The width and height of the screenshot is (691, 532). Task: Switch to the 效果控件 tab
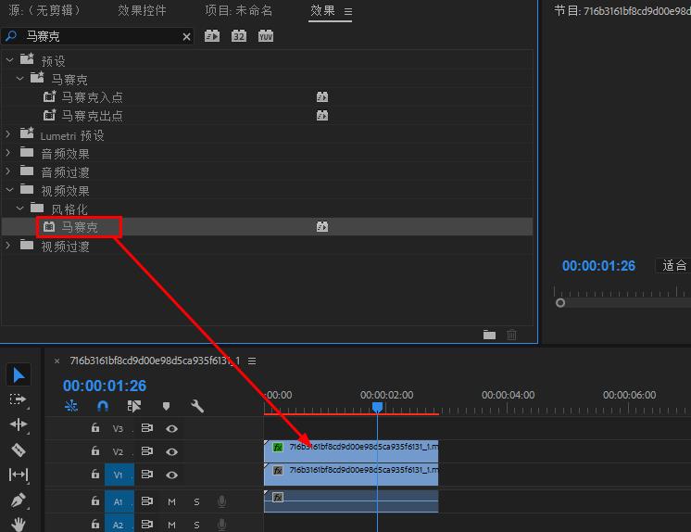point(142,10)
